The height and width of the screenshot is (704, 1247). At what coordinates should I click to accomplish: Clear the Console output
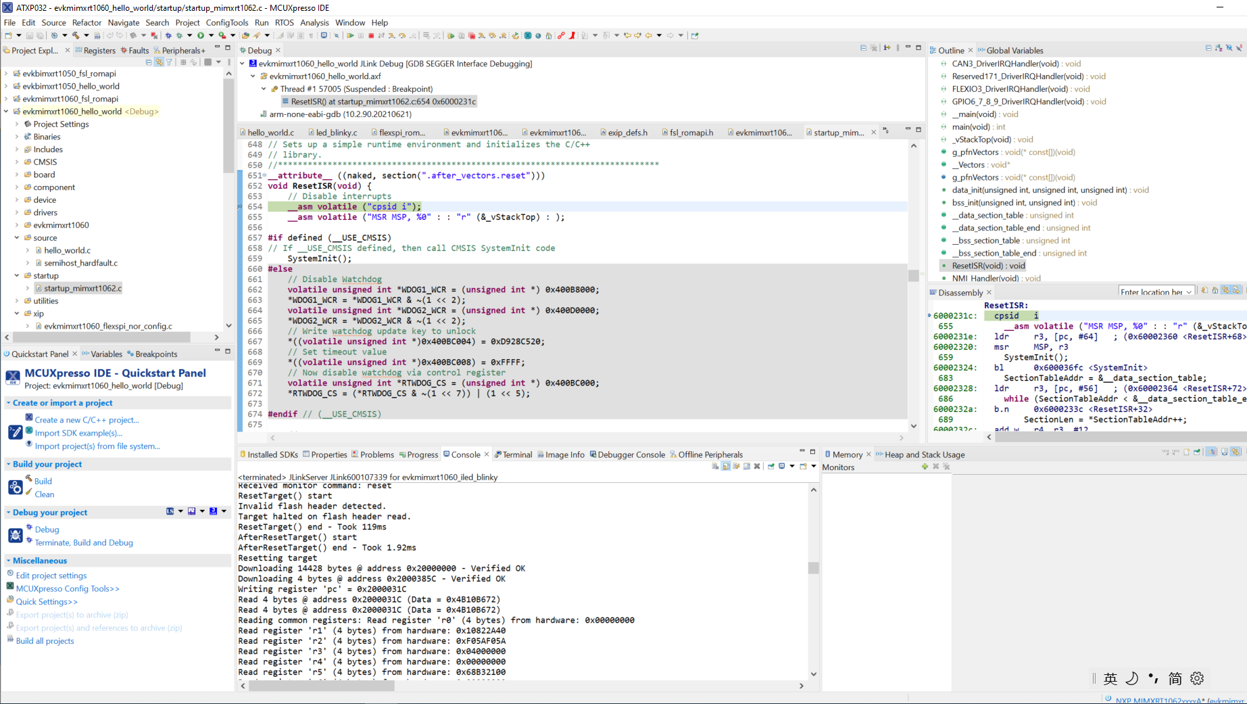[x=715, y=466]
